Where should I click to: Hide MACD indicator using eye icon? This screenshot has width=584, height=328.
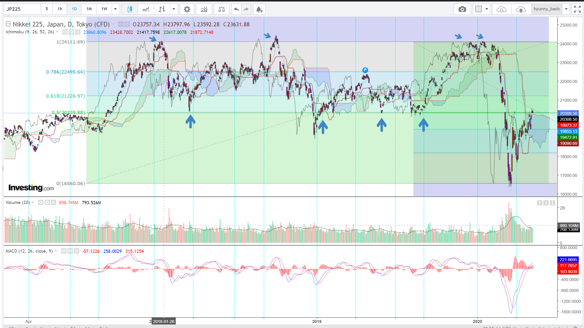[64, 251]
